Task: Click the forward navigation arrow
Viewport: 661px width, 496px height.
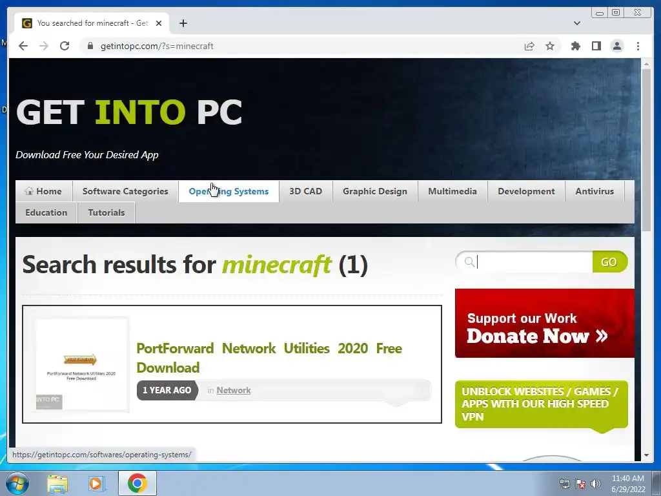Action: 44,46
